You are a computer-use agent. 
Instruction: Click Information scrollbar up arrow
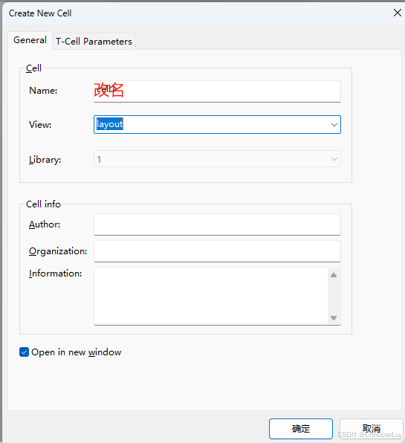tap(334, 275)
